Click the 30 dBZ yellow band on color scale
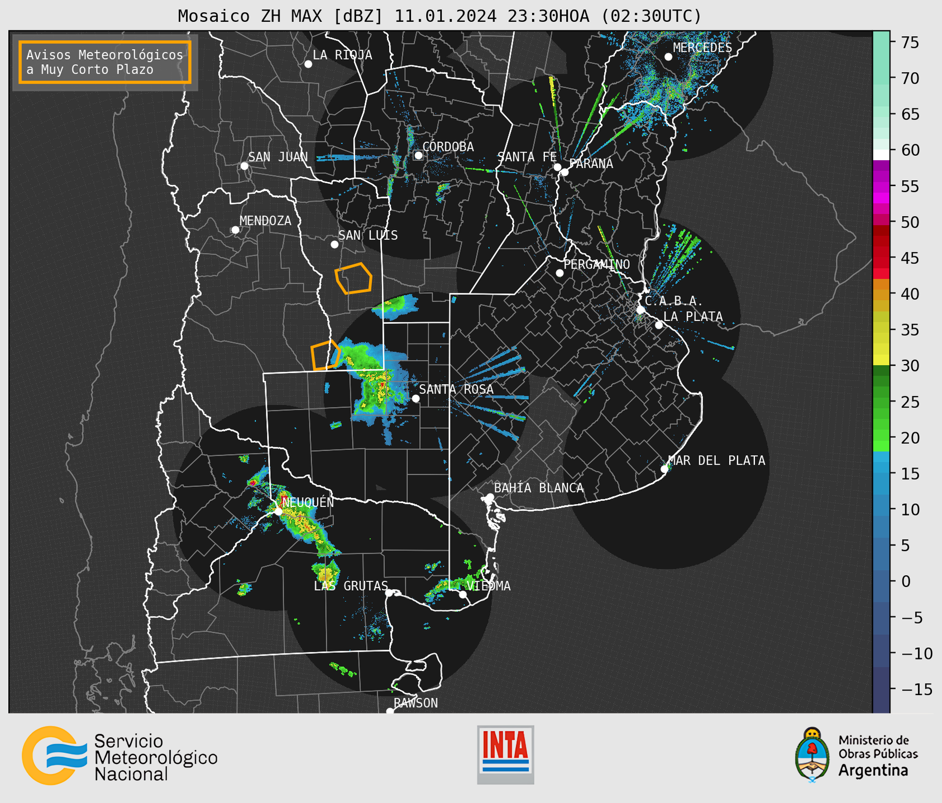The width and height of the screenshot is (942, 803). click(881, 361)
